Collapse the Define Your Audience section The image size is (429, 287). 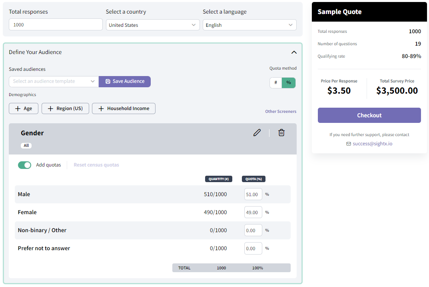pyautogui.click(x=294, y=52)
